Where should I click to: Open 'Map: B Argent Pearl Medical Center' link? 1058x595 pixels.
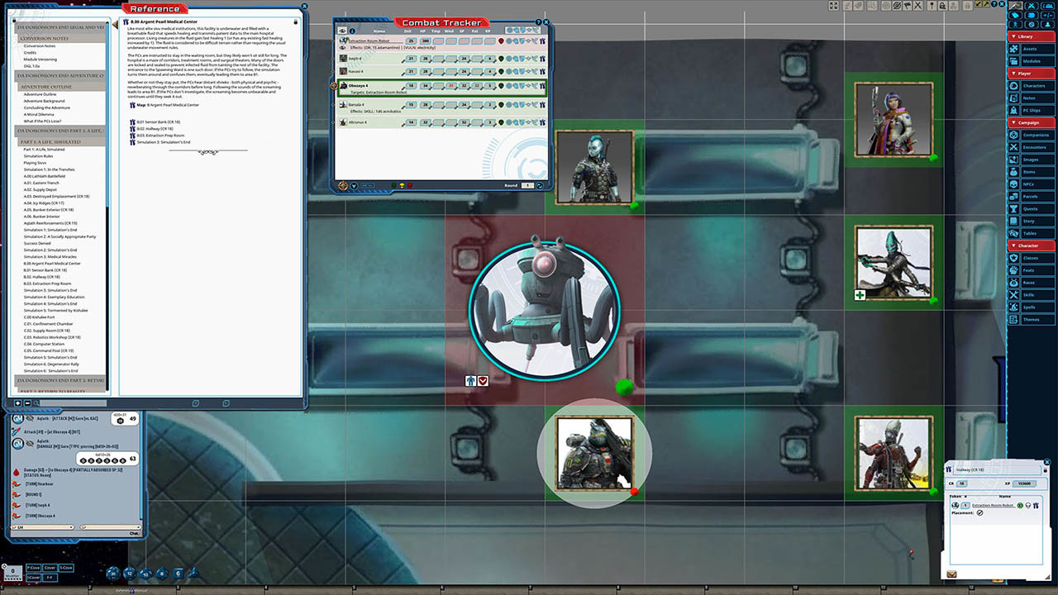click(169, 105)
